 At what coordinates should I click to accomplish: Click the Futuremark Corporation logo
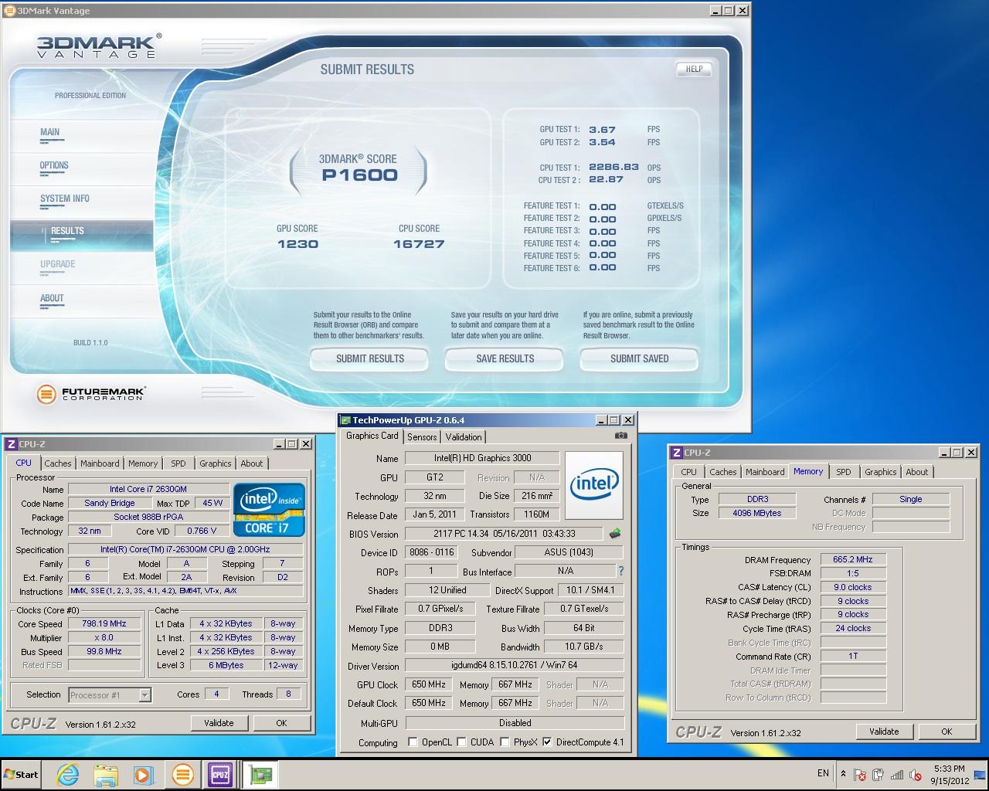(90, 394)
